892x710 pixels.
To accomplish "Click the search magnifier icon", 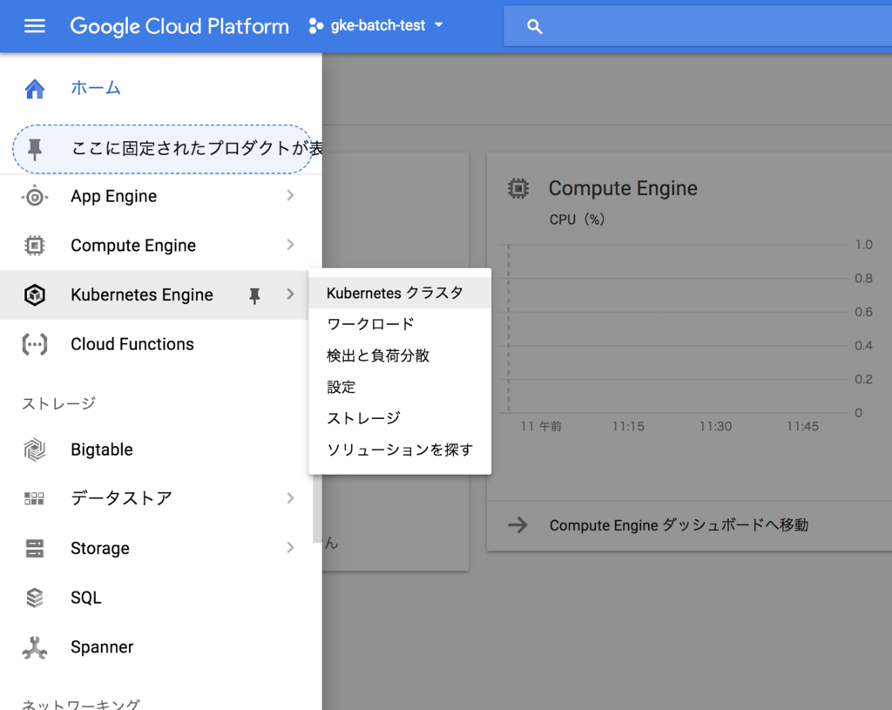I will tap(534, 26).
